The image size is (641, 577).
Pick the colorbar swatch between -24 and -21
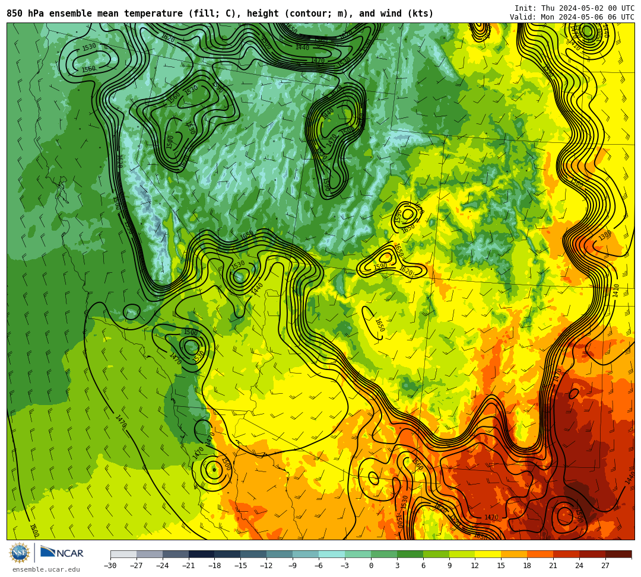point(176,554)
